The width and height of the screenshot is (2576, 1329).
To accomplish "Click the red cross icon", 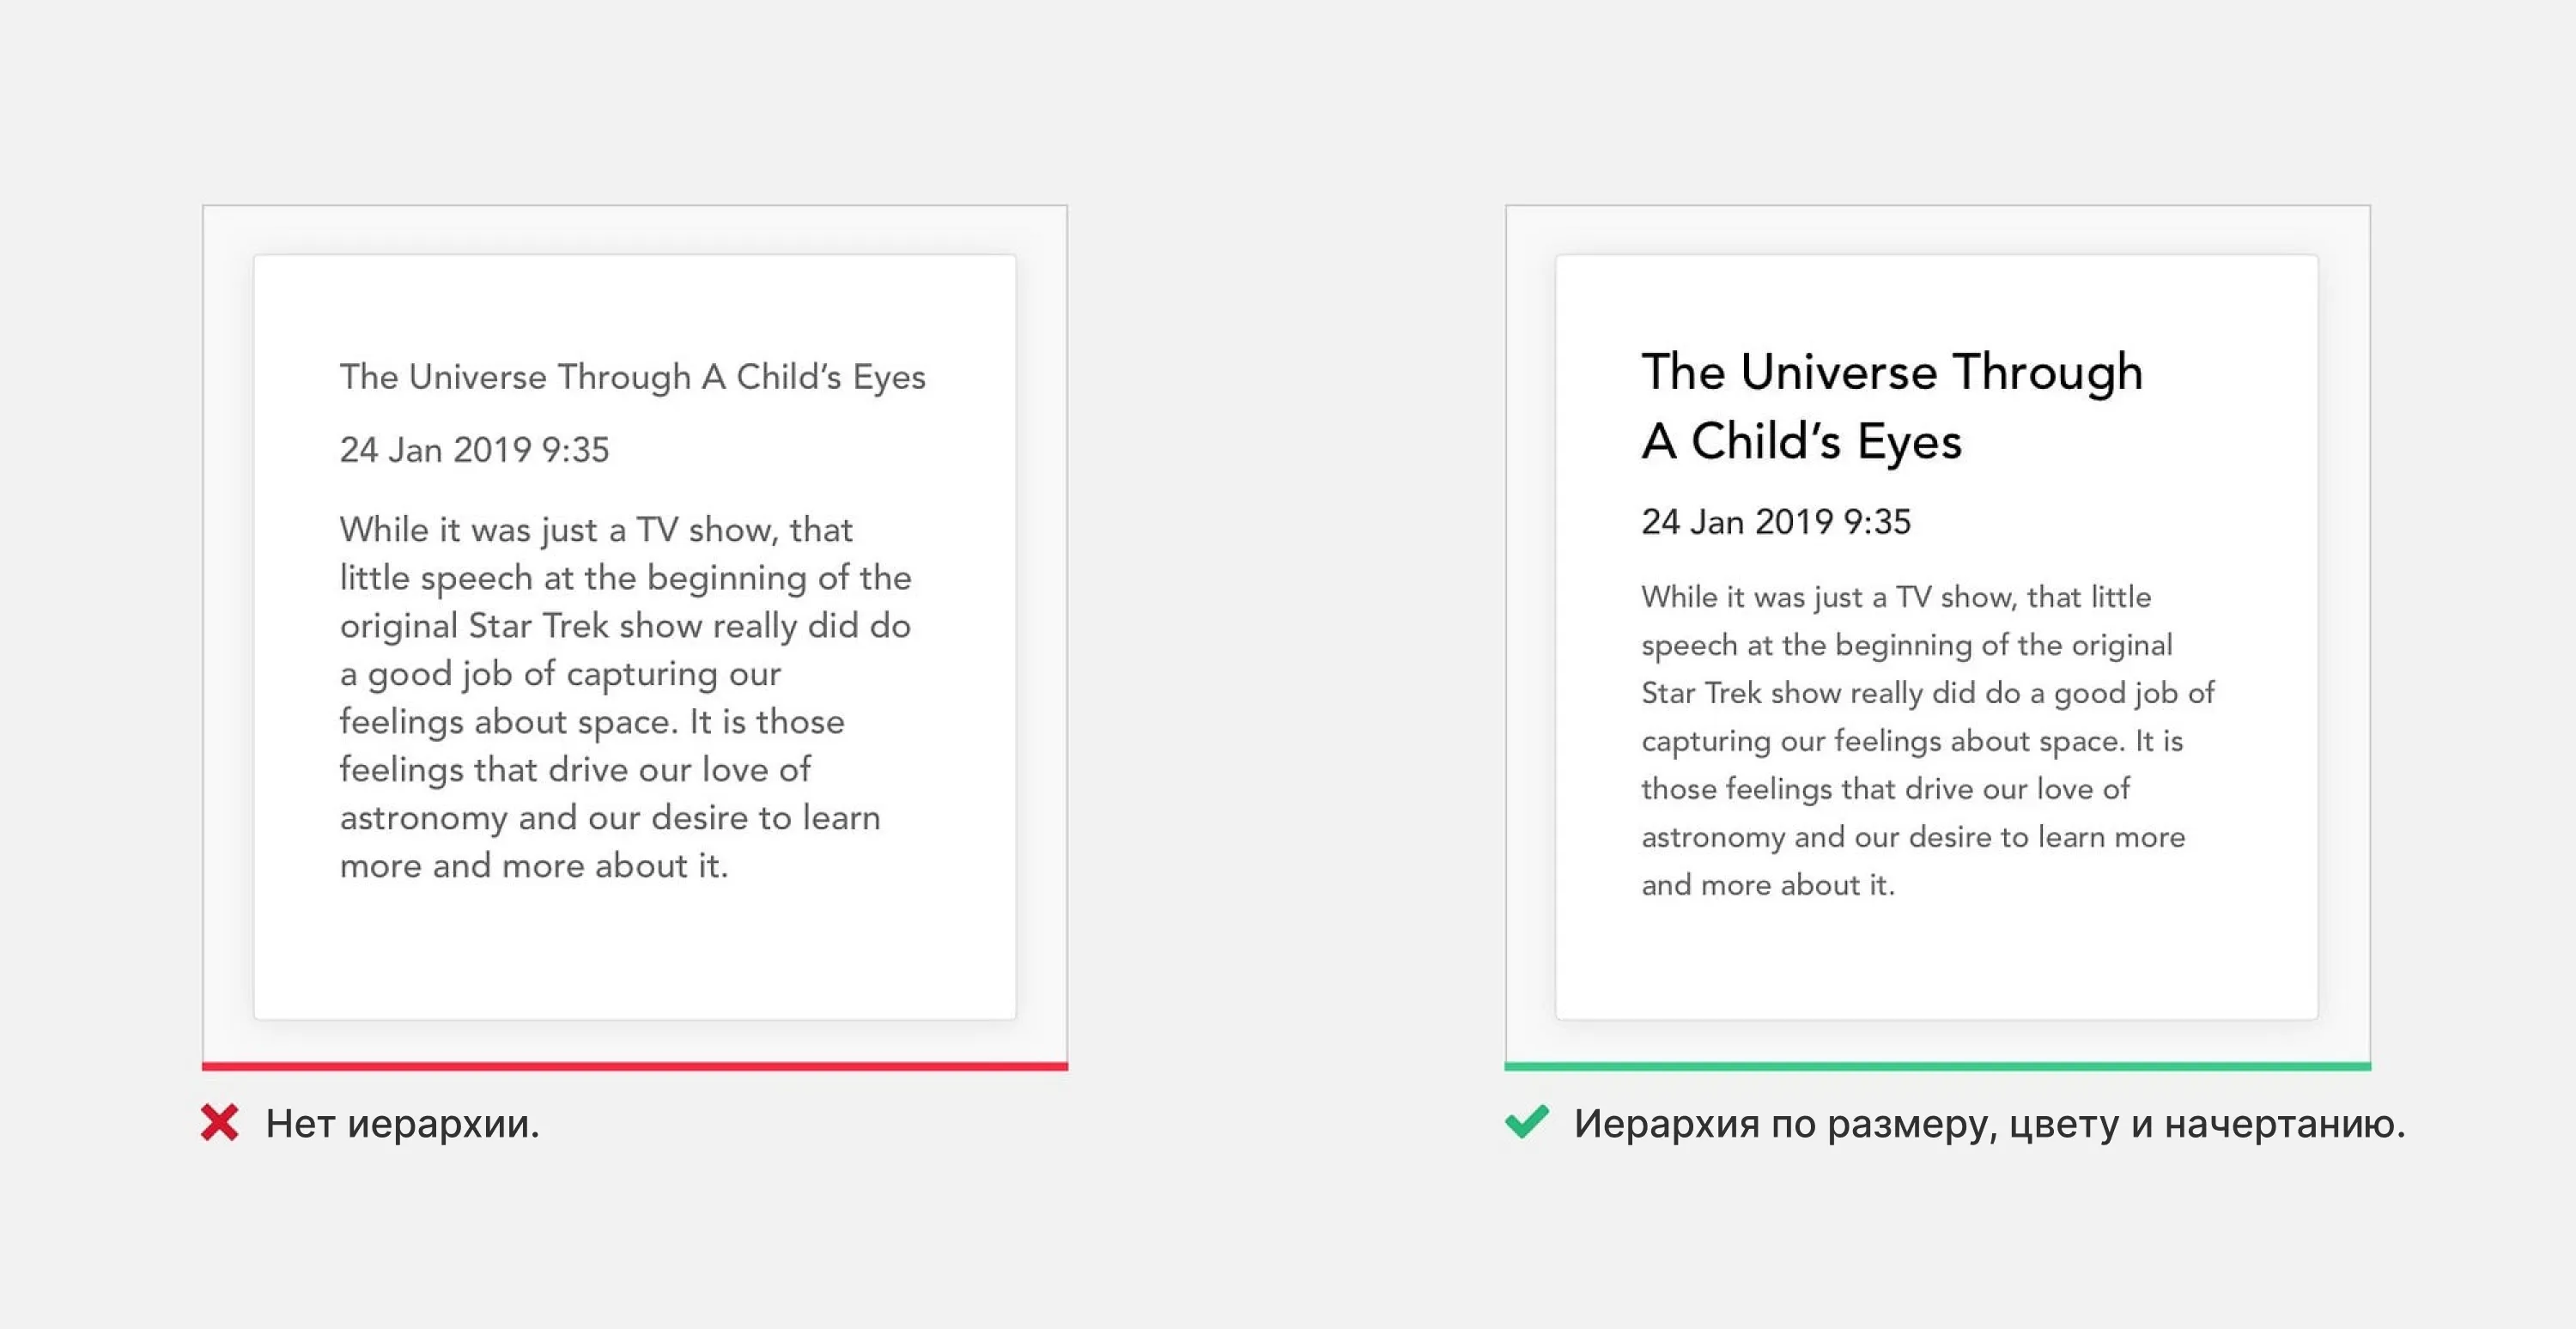I will pos(219,1123).
